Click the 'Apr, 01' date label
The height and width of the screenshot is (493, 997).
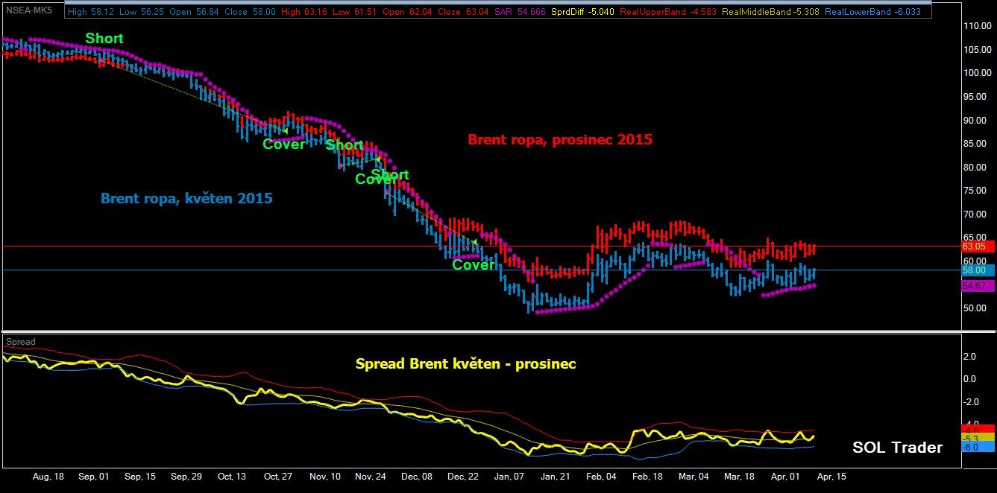[784, 476]
